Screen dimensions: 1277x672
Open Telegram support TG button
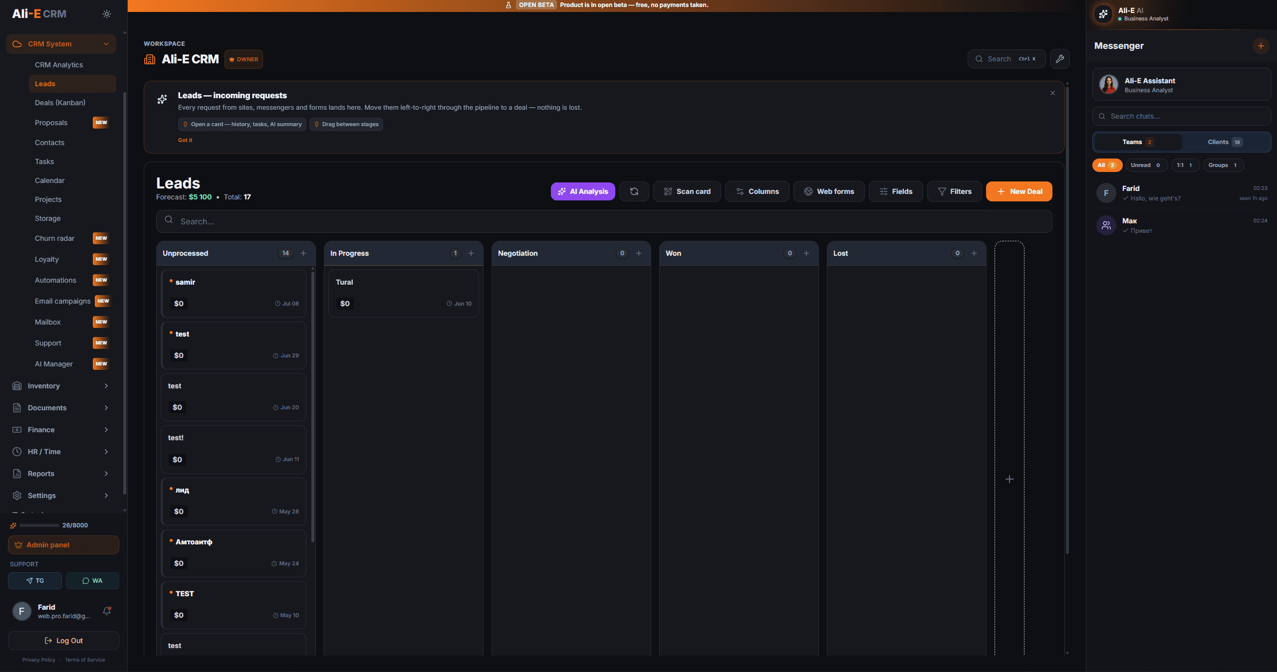[35, 581]
